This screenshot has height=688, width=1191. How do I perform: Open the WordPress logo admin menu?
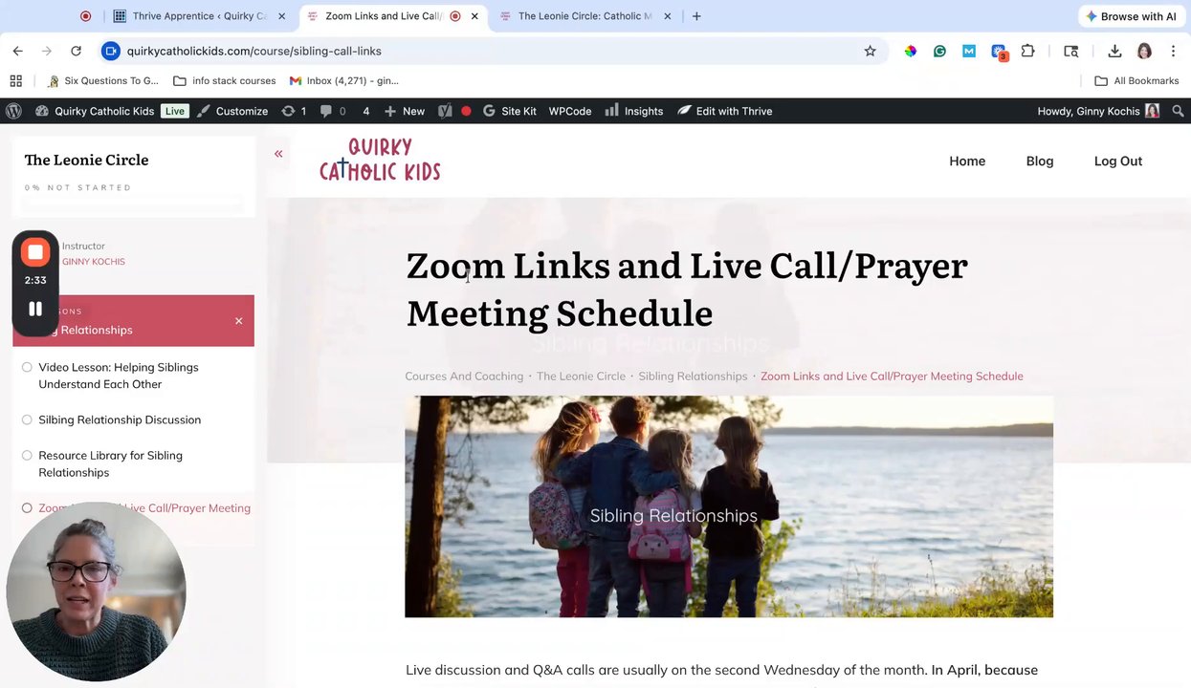[14, 111]
